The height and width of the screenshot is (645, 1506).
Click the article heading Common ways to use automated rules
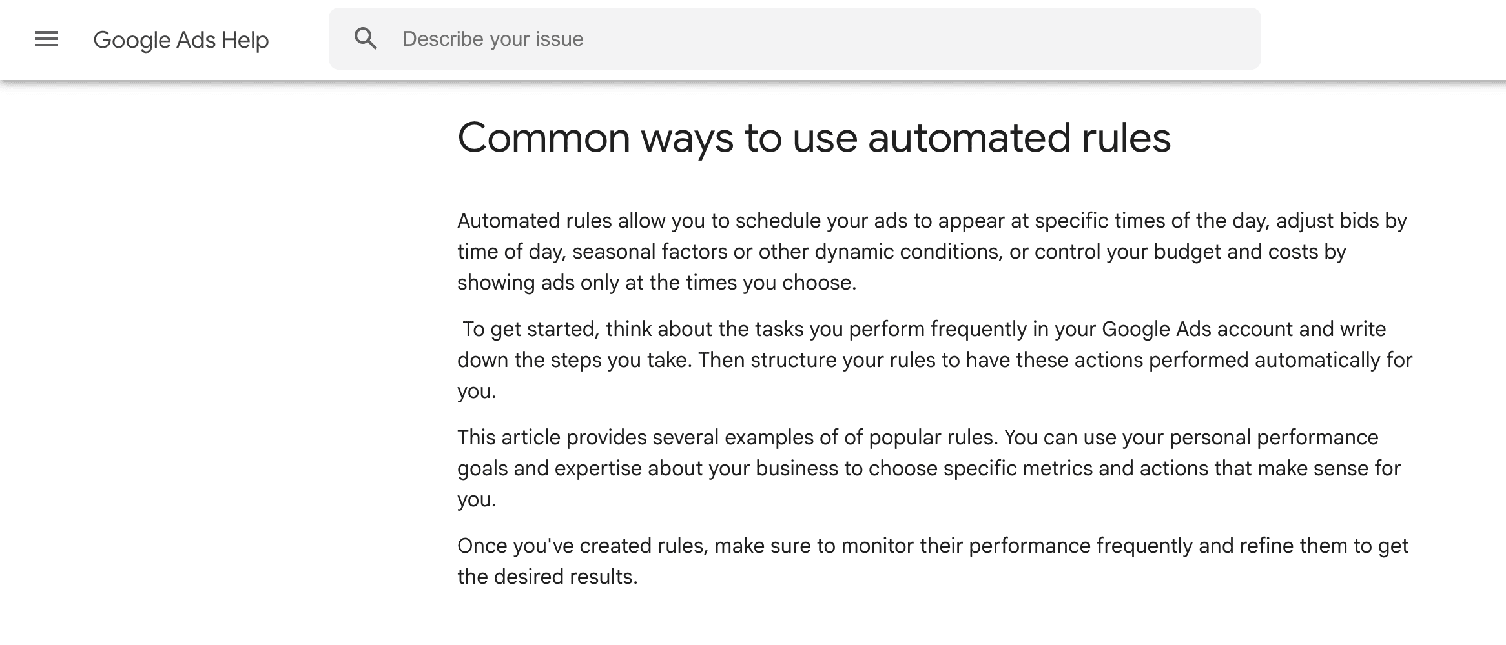815,137
